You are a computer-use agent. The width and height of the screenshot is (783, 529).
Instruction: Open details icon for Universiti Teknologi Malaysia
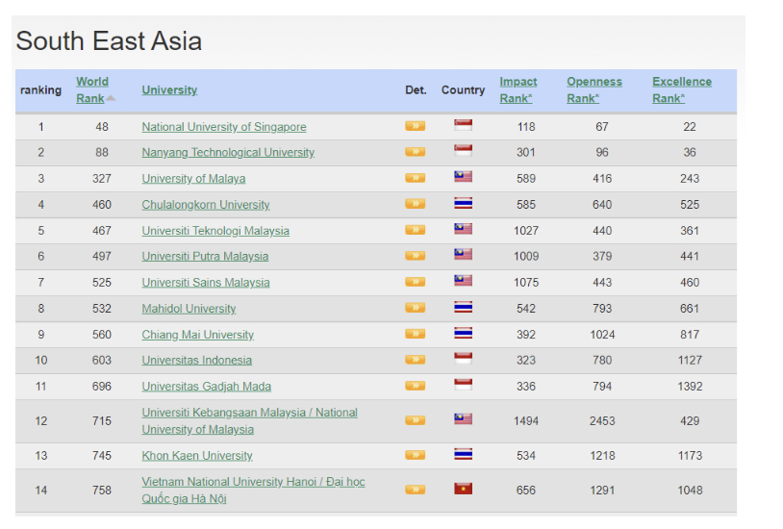415,230
